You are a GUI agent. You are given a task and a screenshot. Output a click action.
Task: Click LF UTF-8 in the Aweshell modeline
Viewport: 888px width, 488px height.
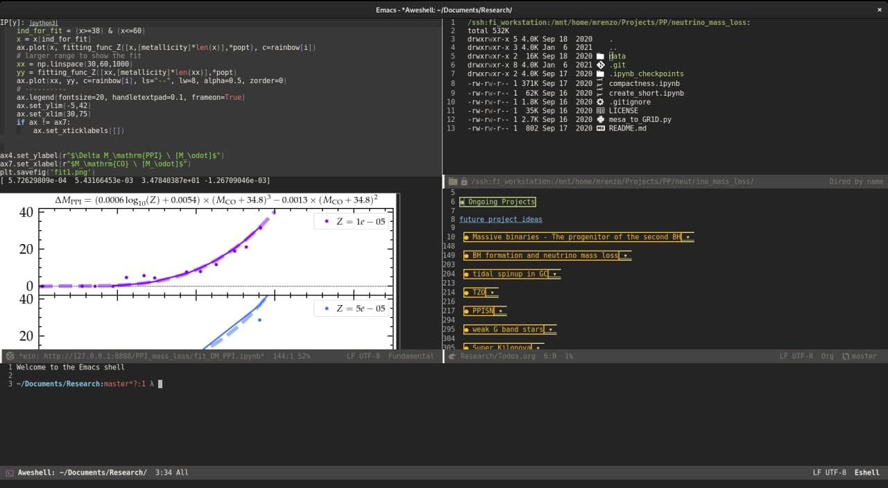(830, 473)
